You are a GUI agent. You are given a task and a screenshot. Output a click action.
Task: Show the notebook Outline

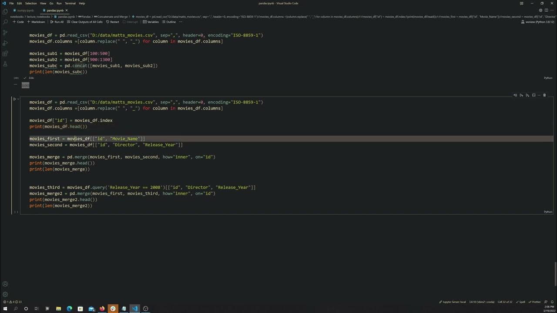tap(169, 22)
